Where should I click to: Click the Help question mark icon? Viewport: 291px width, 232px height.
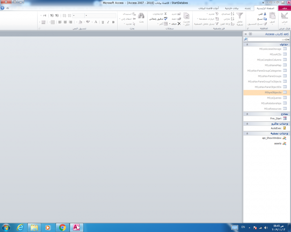[2, 8]
